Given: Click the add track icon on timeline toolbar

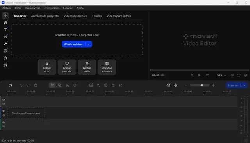Looking at the screenshot, I should click(x=11, y=85).
